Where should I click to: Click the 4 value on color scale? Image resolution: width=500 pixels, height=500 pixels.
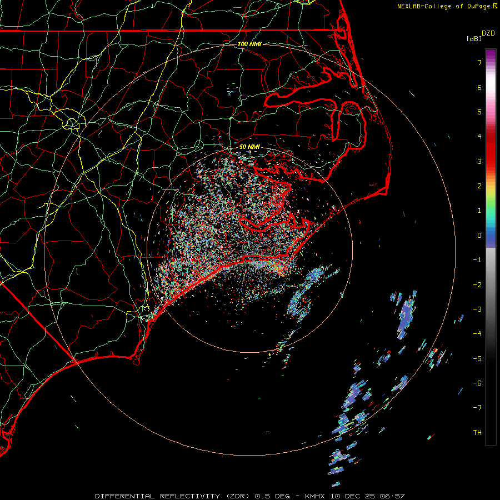[x=479, y=137]
